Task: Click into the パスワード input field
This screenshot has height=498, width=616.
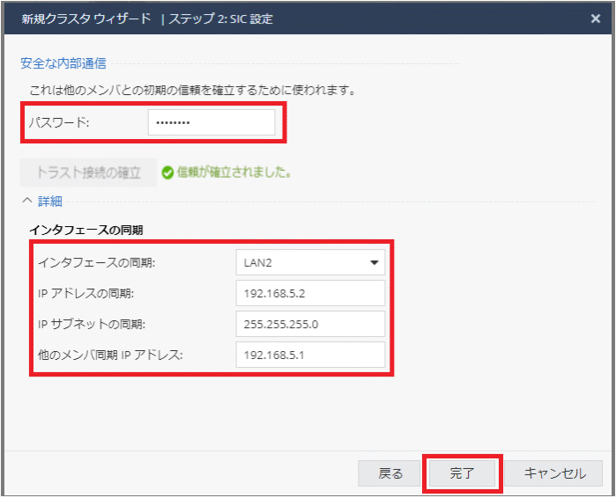Action: click(212, 122)
